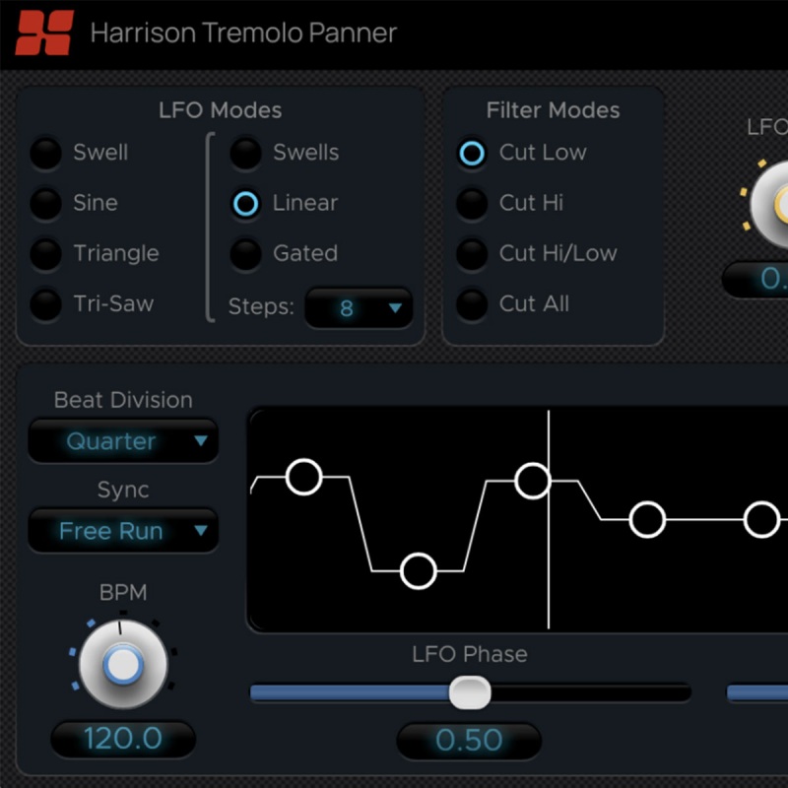The height and width of the screenshot is (788, 788).
Task: Click the LFO Phase value showing 0.50
Action: pos(469,740)
